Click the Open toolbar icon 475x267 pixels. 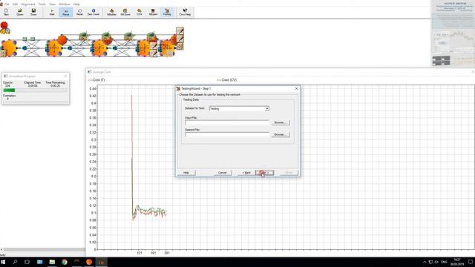tap(20, 12)
